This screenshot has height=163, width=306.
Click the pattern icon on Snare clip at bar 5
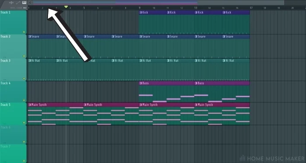coord(85,36)
